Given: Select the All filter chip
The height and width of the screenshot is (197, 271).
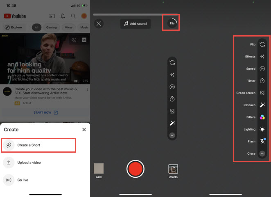Looking at the screenshot, I should (x=37, y=27).
